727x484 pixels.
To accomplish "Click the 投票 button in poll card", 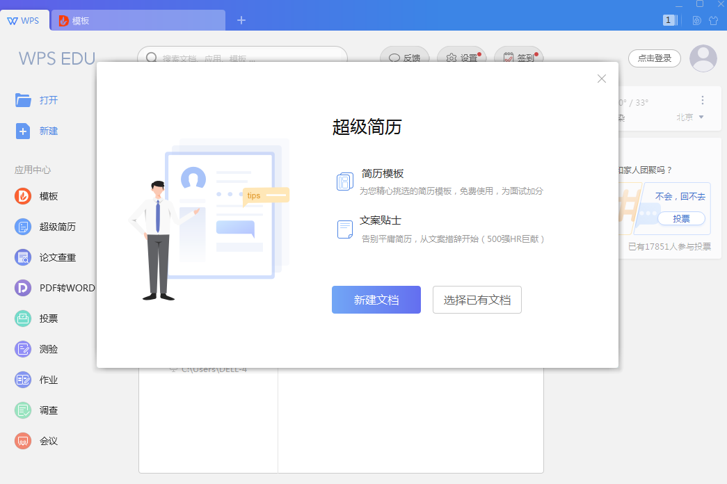I will (681, 218).
